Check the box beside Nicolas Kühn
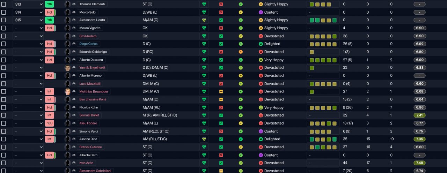Screen dimensions: 447x173 tap(3, 107)
